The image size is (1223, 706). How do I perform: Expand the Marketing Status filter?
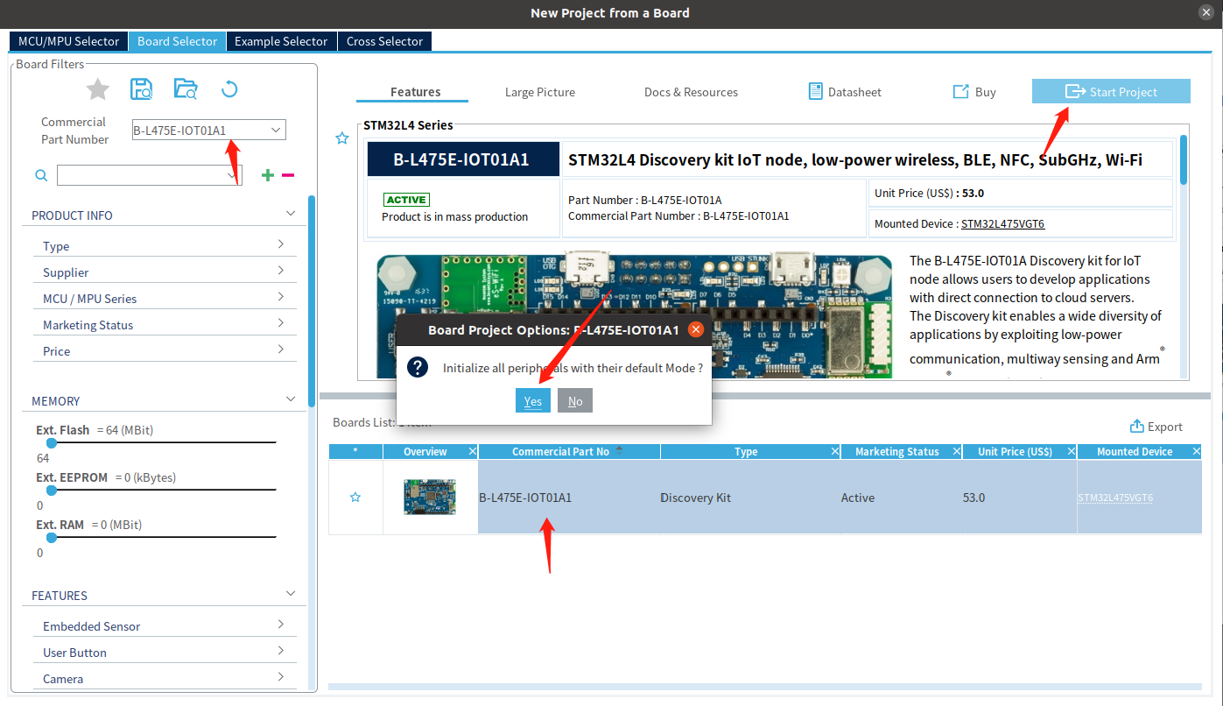click(x=281, y=323)
